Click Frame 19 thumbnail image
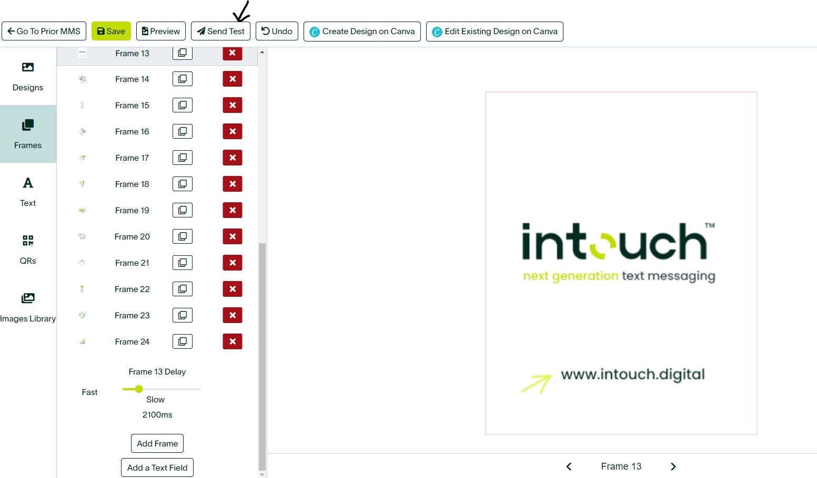 pos(82,210)
